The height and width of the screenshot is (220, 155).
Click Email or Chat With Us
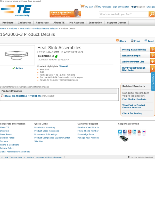click(x=88, y=127)
